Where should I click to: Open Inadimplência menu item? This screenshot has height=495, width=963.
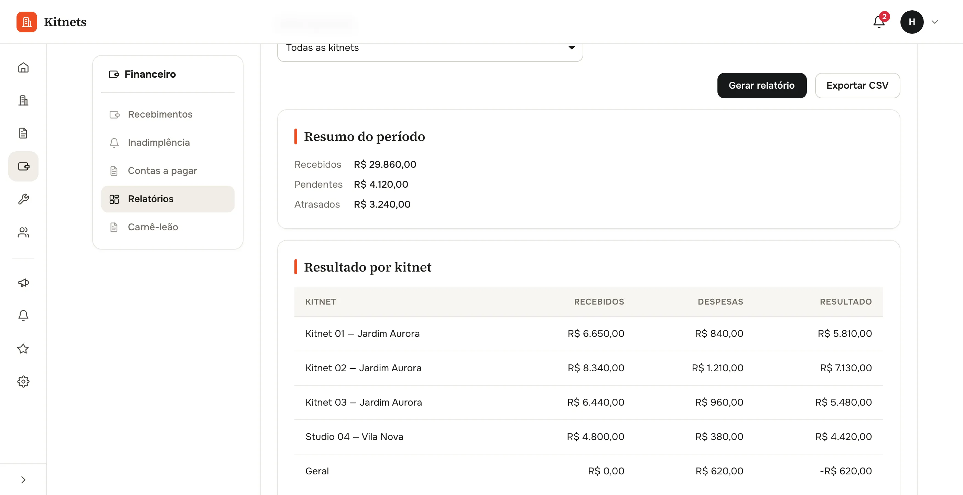(x=167, y=142)
